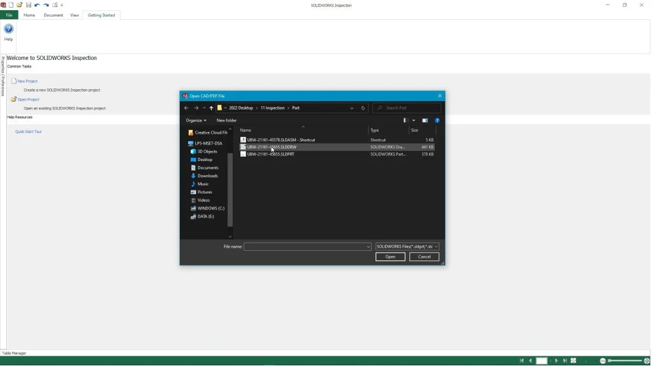Select the UBW-21161-45655.SLDPRT file
Viewport: 653px width, 366px height.
pos(270,154)
